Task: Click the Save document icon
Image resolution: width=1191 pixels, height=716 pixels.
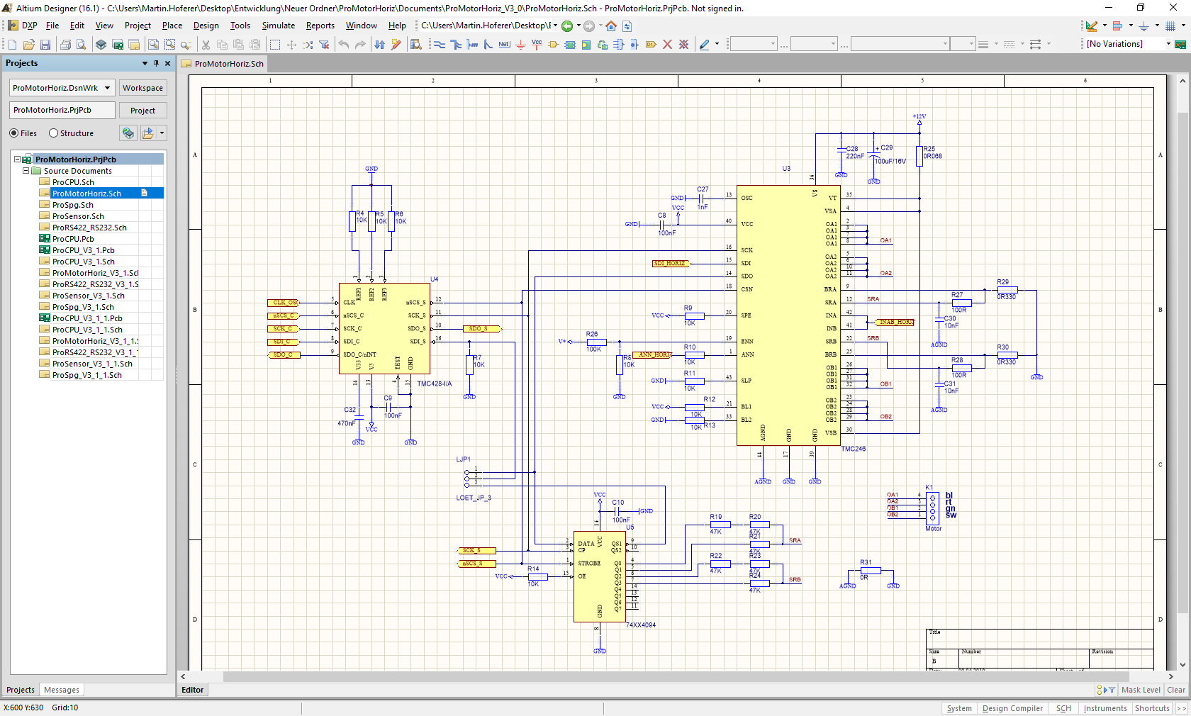Action: 45,45
